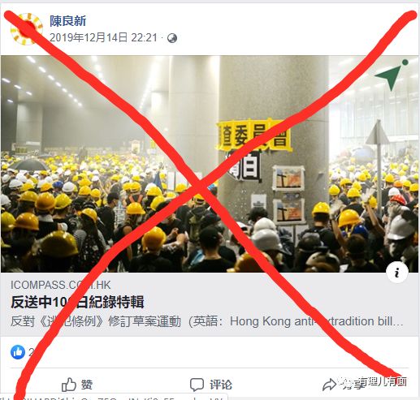Open the profile name 陳良新
Viewport: 420px width, 400px height.
[x=68, y=21]
